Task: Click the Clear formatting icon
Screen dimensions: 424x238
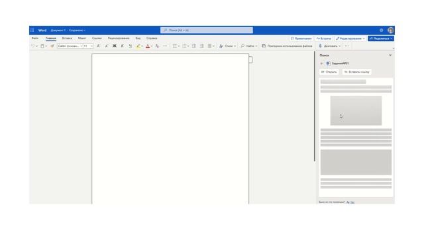Action: [157, 46]
